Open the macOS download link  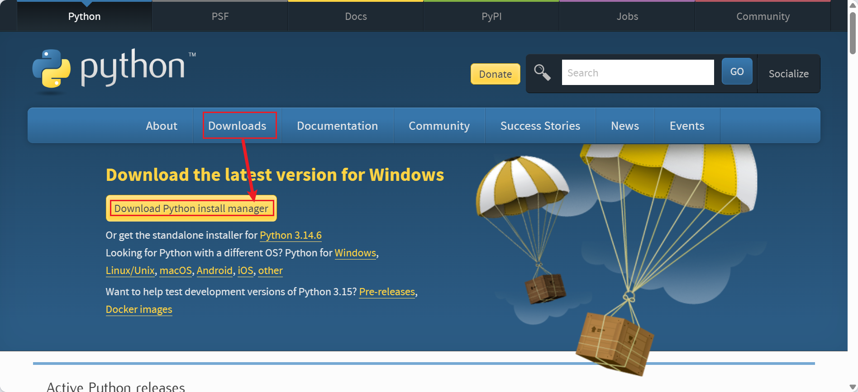tap(176, 270)
